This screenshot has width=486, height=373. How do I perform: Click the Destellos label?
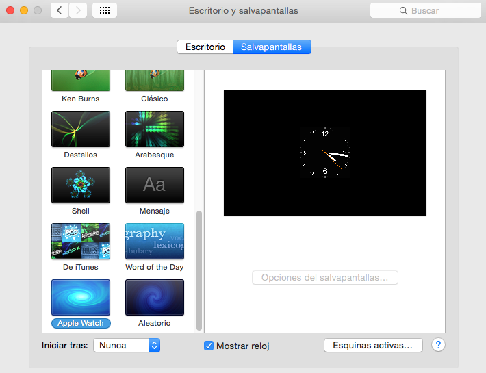[x=81, y=155]
